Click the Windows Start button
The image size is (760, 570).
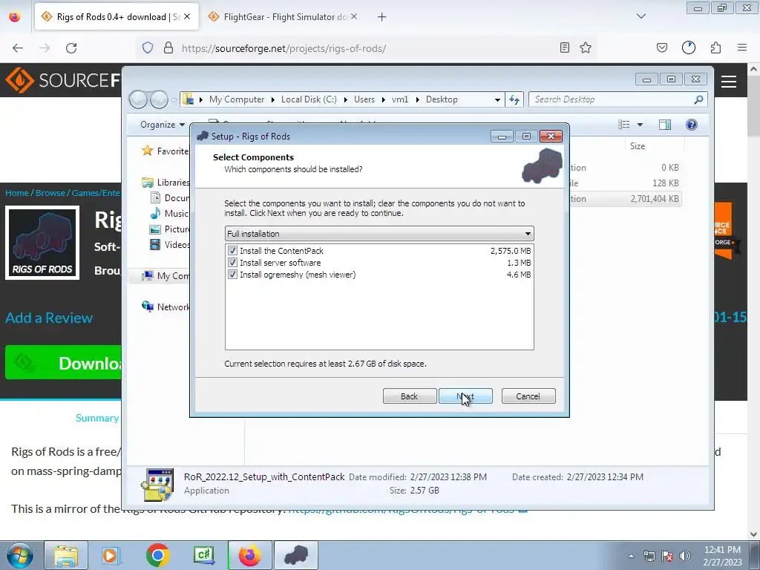point(20,555)
